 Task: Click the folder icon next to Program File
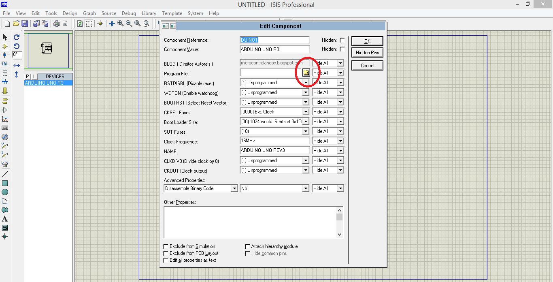306,73
